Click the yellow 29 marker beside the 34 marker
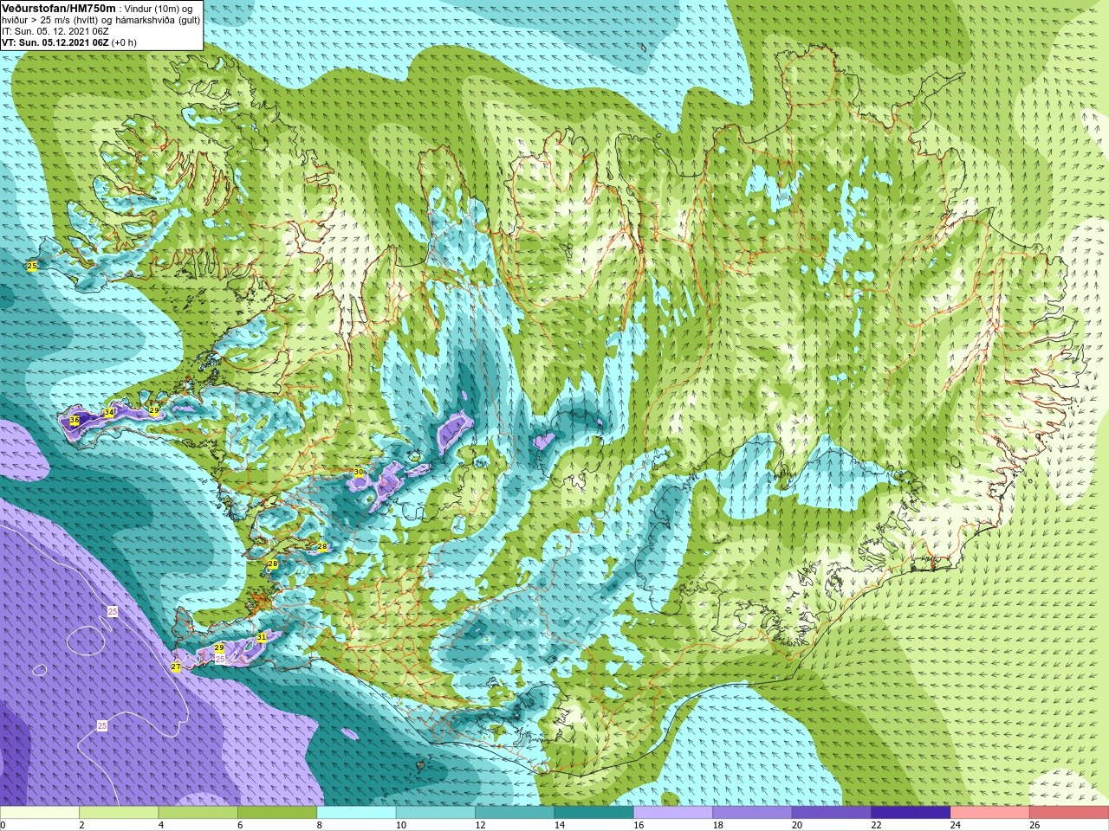 154,410
